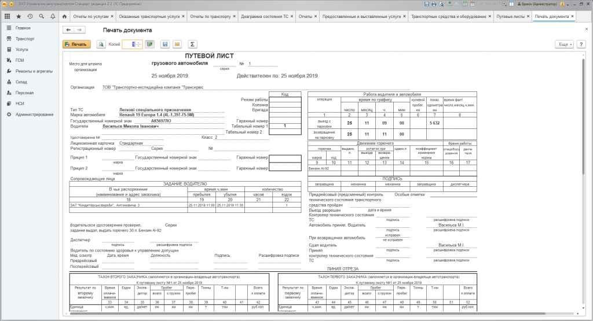This screenshot has width=593, height=321.
Task: Click the Sigma sum icon
Action: tap(192, 44)
